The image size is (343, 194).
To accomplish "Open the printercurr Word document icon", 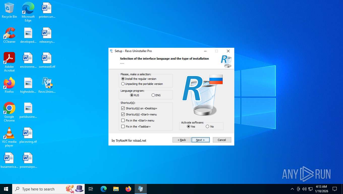I will (47, 10).
